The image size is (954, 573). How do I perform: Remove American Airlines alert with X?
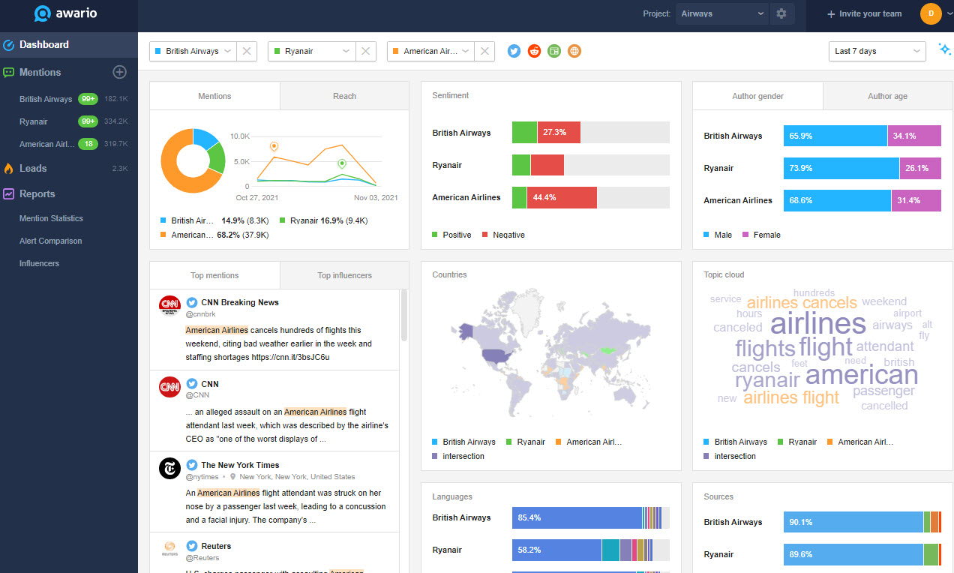pos(484,51)
